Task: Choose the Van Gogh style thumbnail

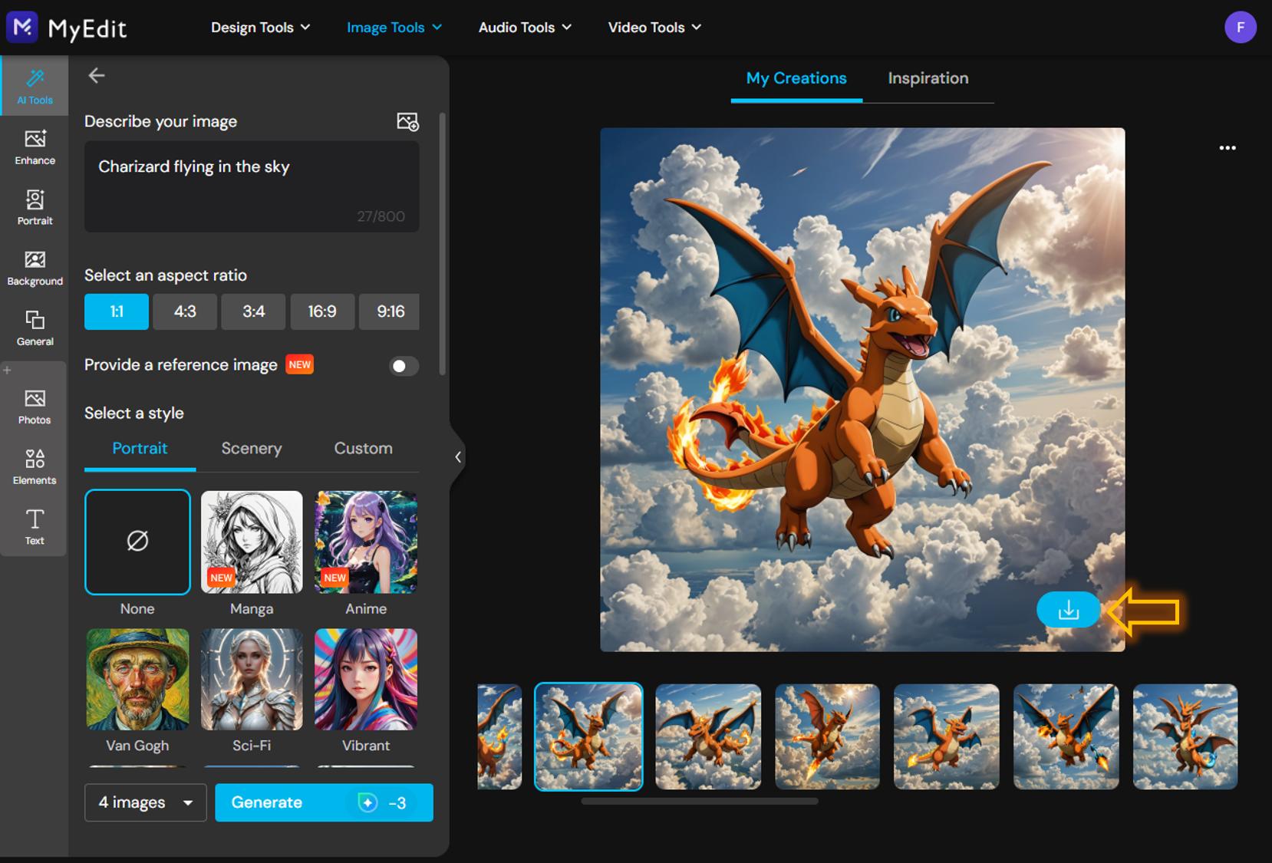Action: point(137,679)
